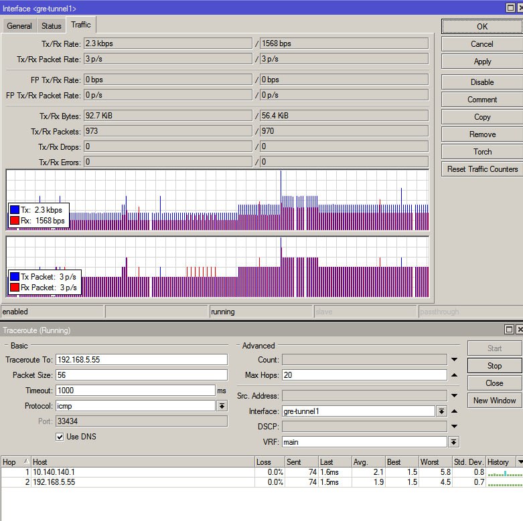Remove the gre-tunnel1 interface

482,134
